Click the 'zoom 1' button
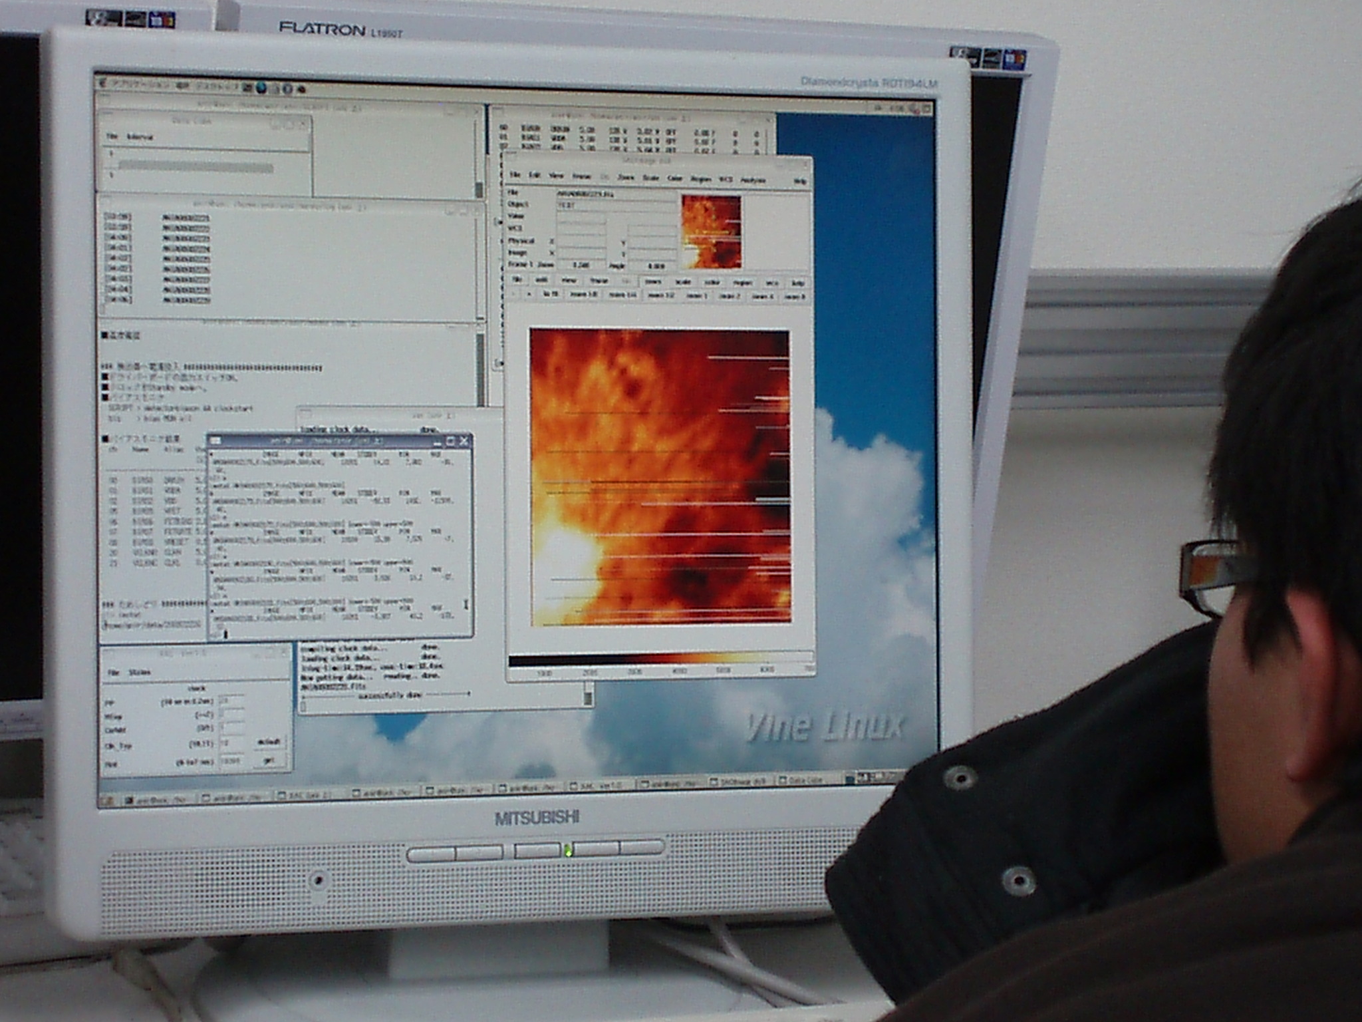 click(696, 295)
